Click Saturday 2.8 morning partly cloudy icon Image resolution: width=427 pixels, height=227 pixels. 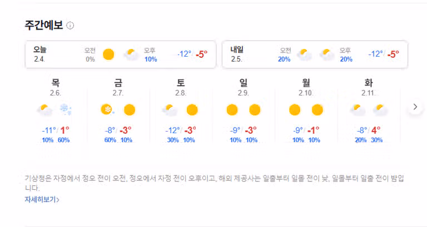170,110
